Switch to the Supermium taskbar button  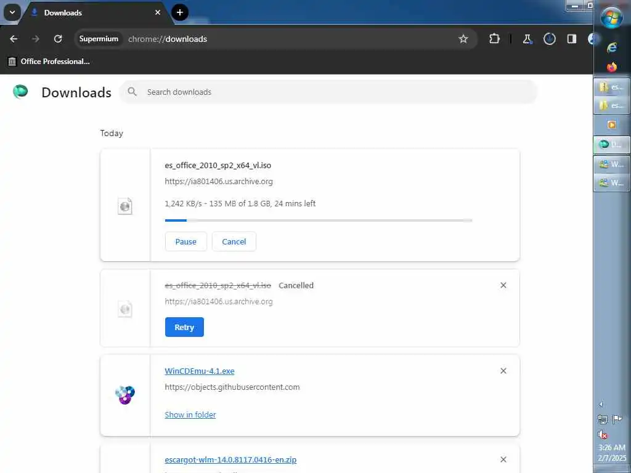click(612, 144)
